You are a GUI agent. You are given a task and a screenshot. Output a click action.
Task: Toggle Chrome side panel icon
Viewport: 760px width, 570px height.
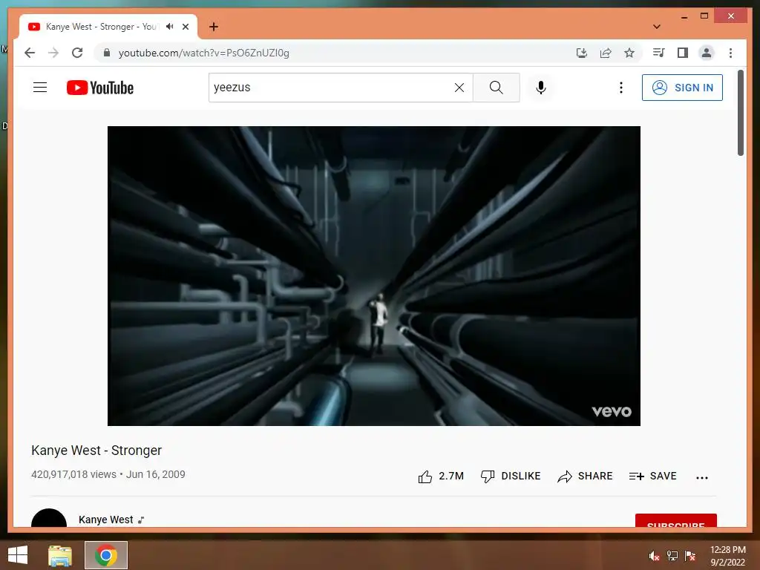pyautogui.click(x=683, y=53)
